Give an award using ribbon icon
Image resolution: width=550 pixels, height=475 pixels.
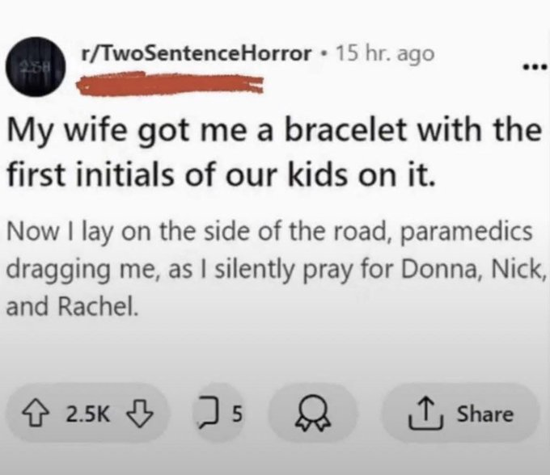[314, 414]
